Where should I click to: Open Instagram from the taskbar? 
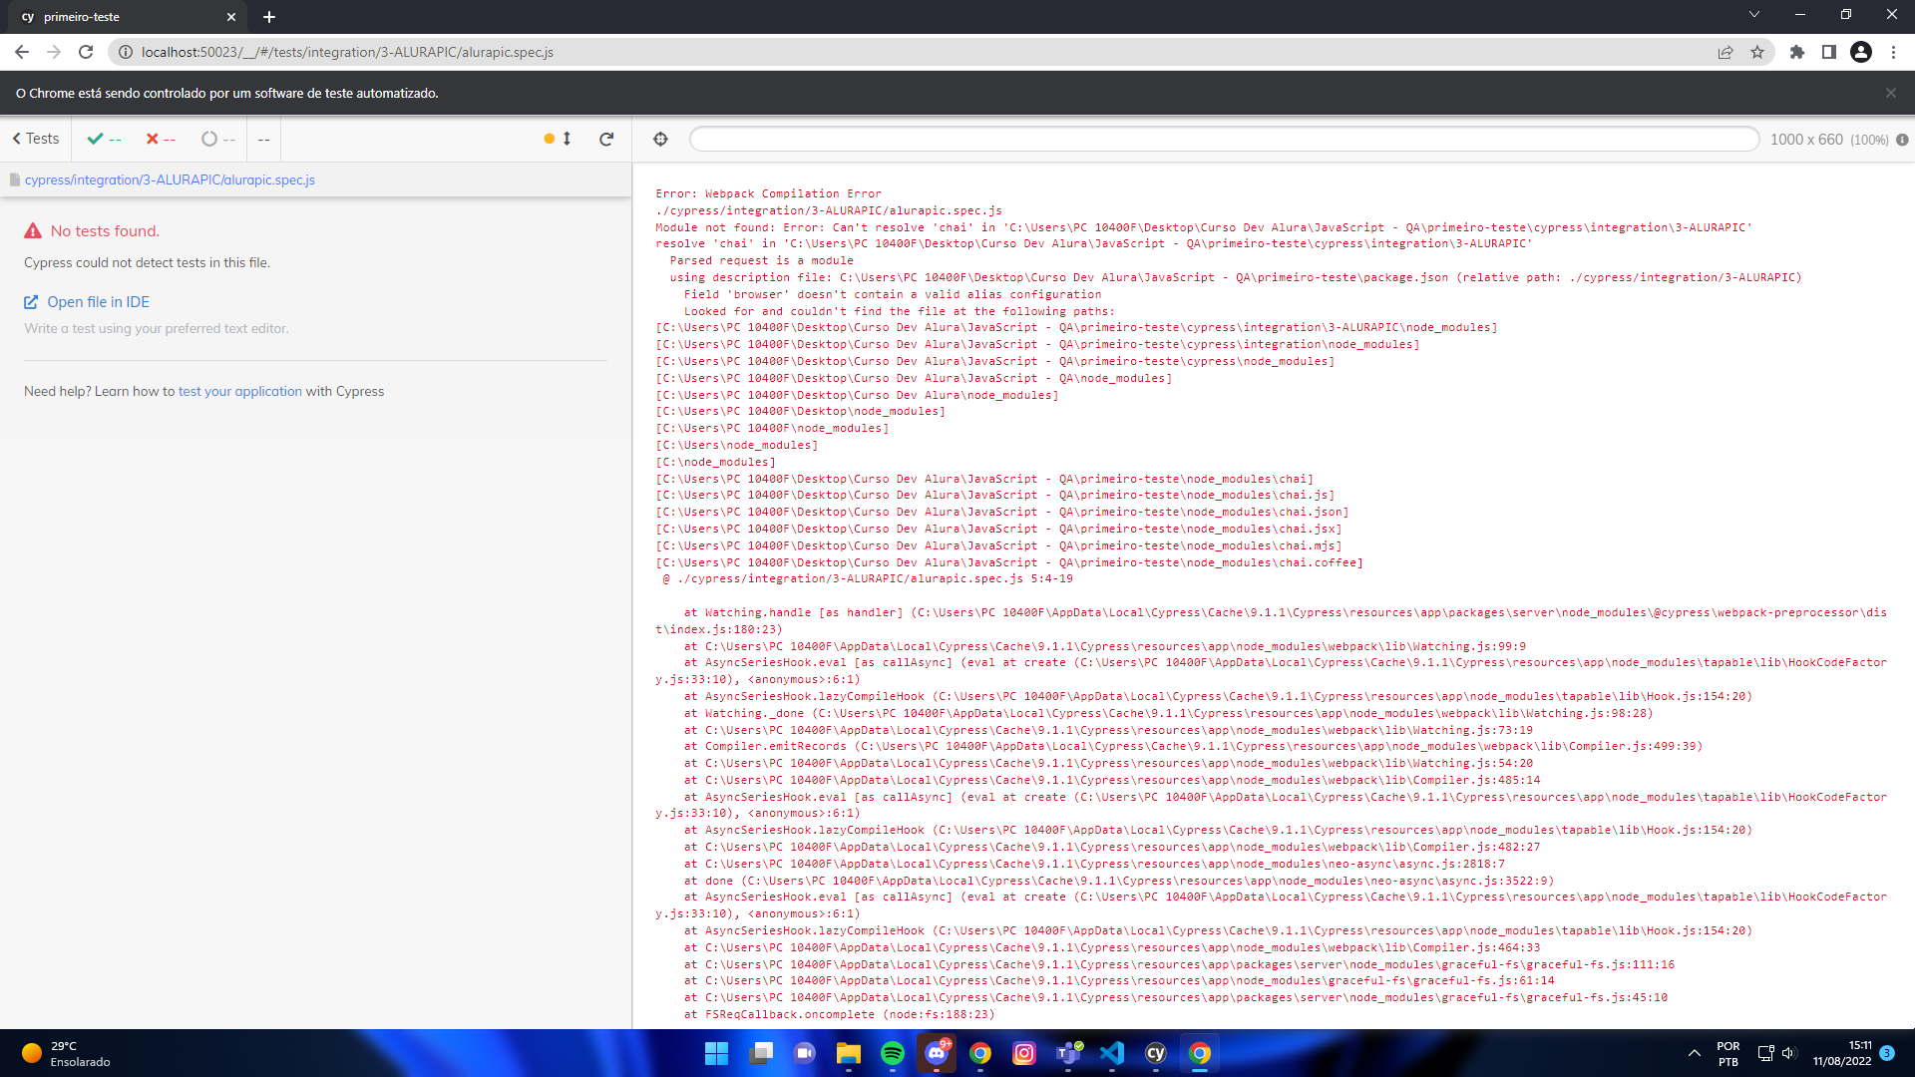pos(1024,1053)
